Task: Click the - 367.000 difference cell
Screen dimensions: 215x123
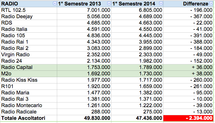Action: pos(188,17)
